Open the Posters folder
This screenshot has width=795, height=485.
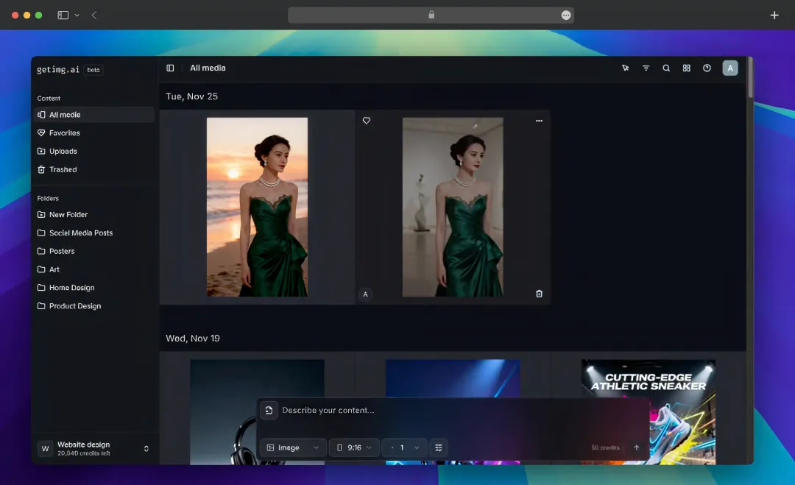click(x=60, y=251)
